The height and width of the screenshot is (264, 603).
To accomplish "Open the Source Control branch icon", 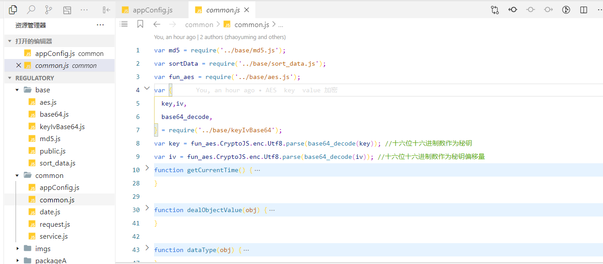I will point(48,9).
